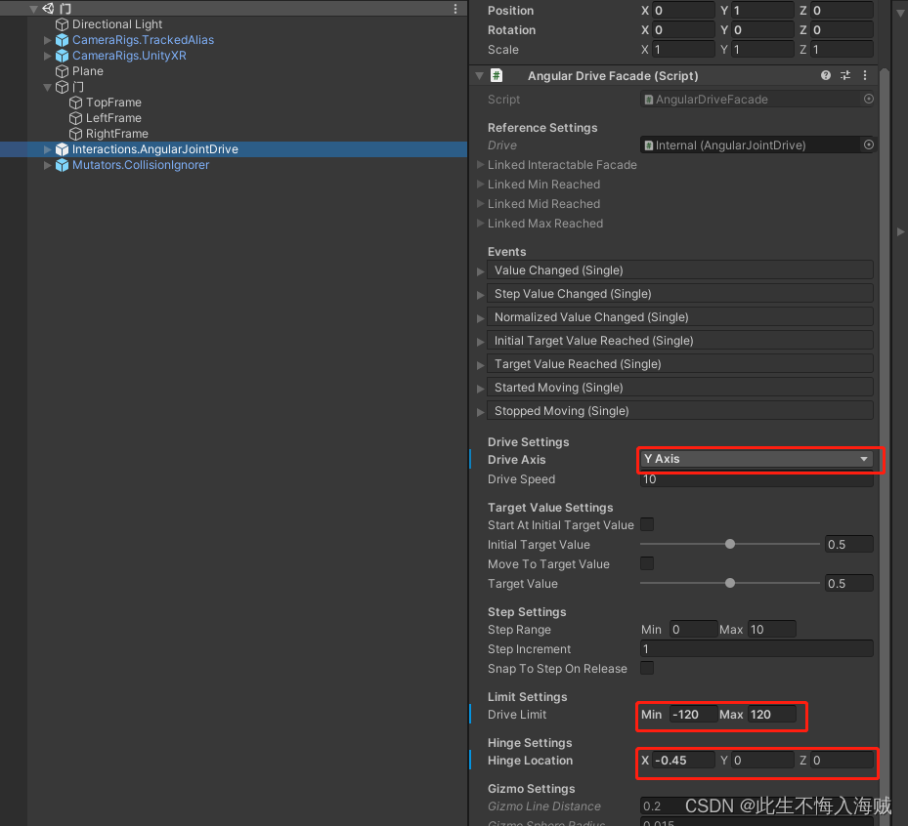
Task: Click the Unity scene icon at hierarchy top
Action: [47, 8]
